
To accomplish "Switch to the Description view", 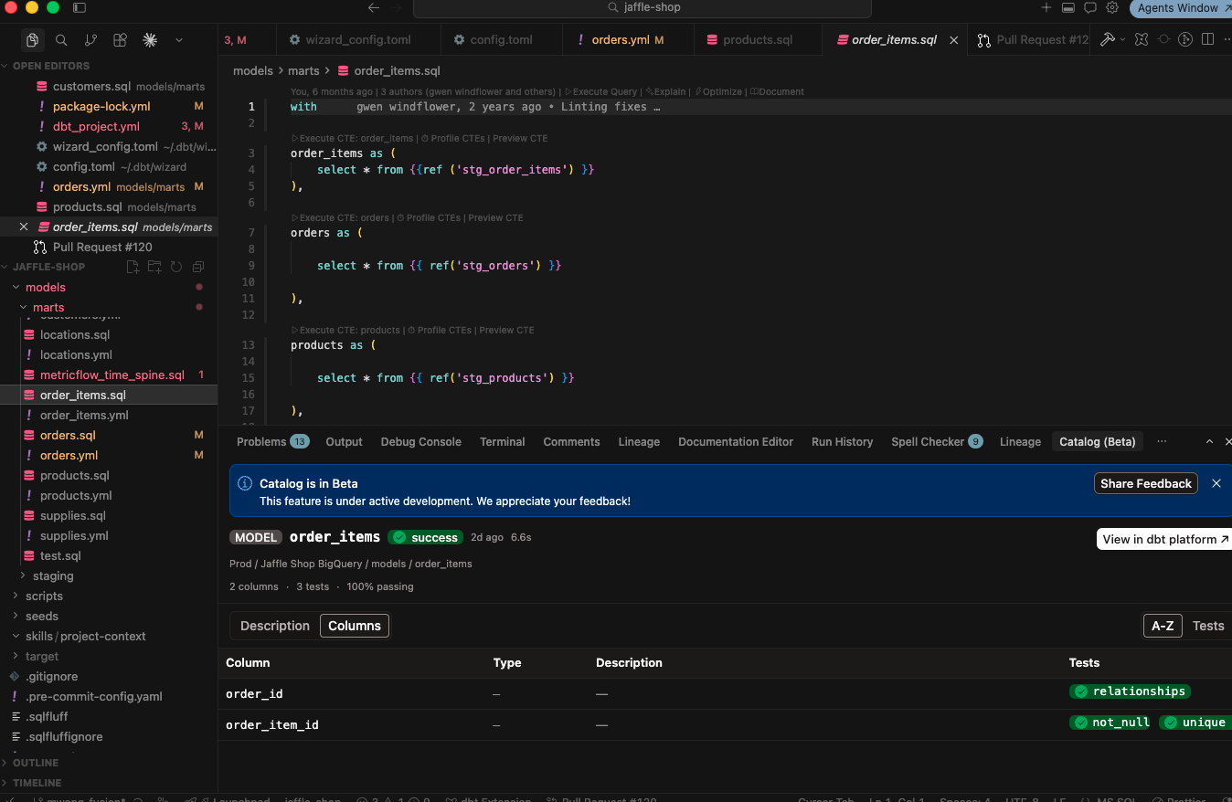I will click(275, 626).
